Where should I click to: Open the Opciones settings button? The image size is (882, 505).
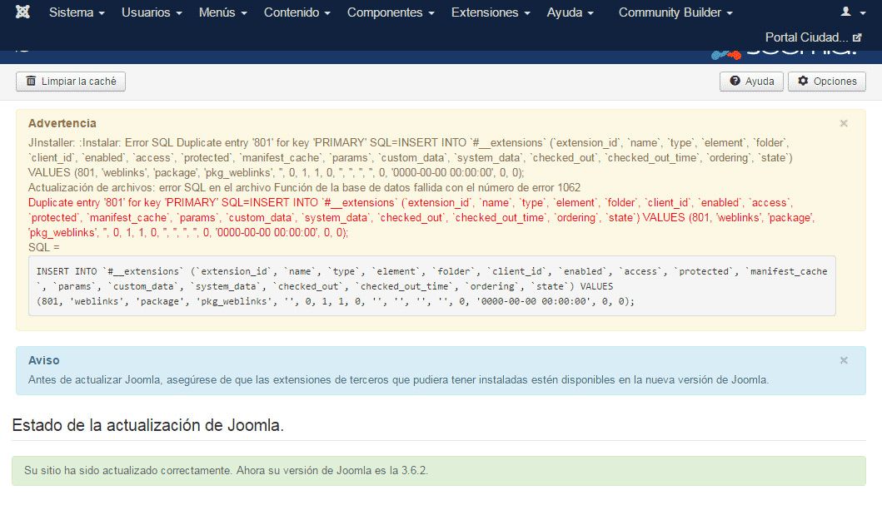click(x=827, y=82)
